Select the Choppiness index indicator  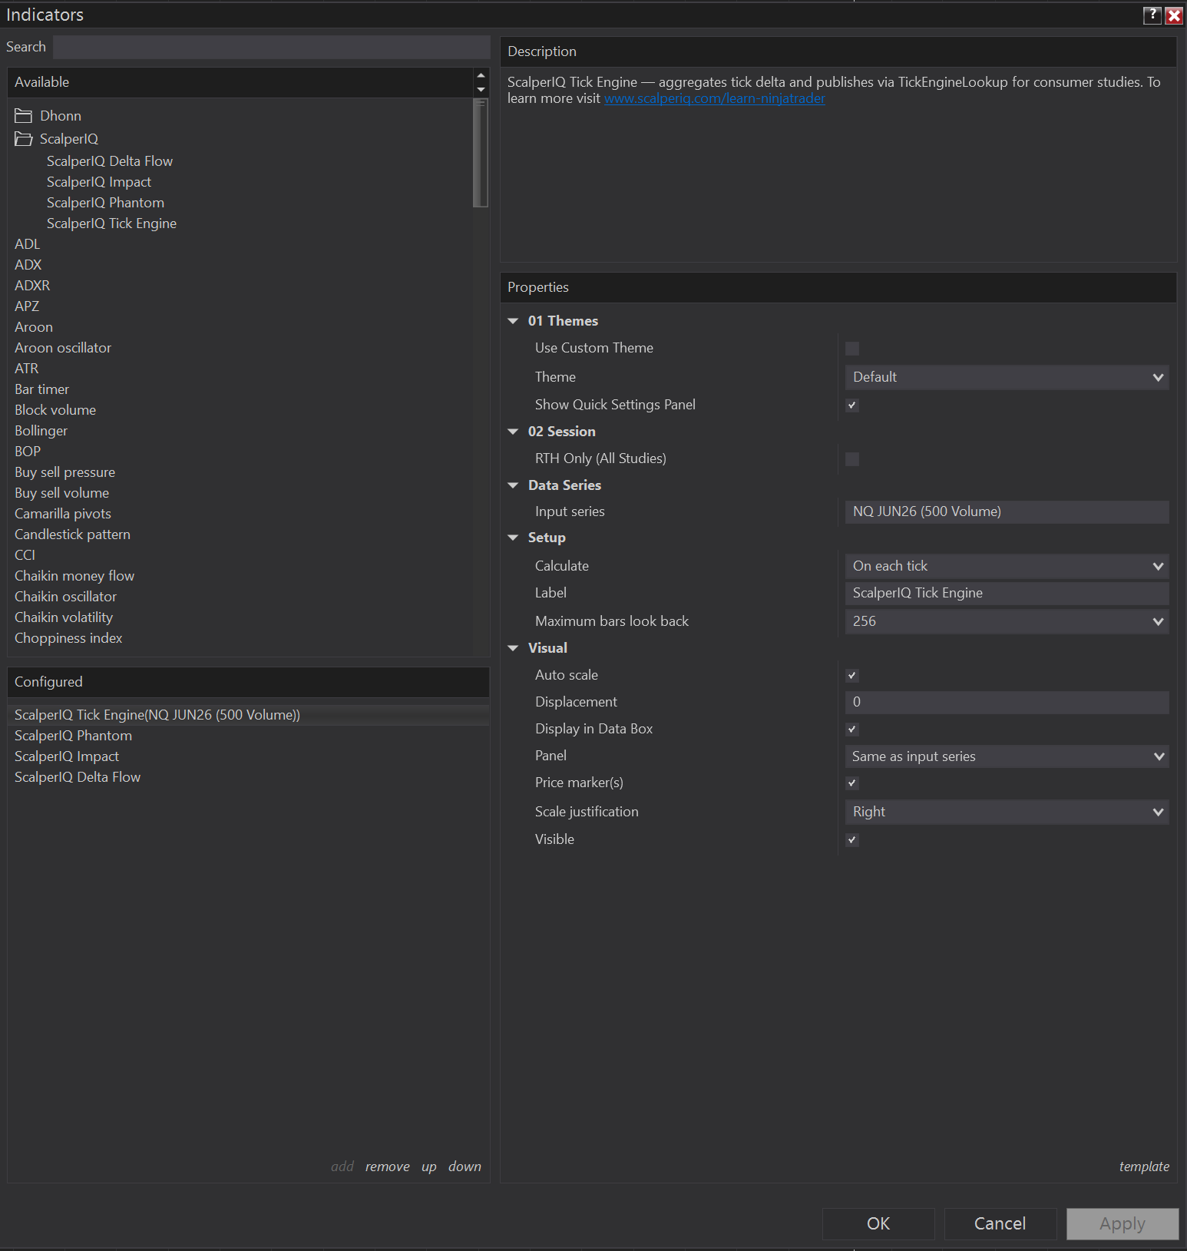click(x=68, y=638)
